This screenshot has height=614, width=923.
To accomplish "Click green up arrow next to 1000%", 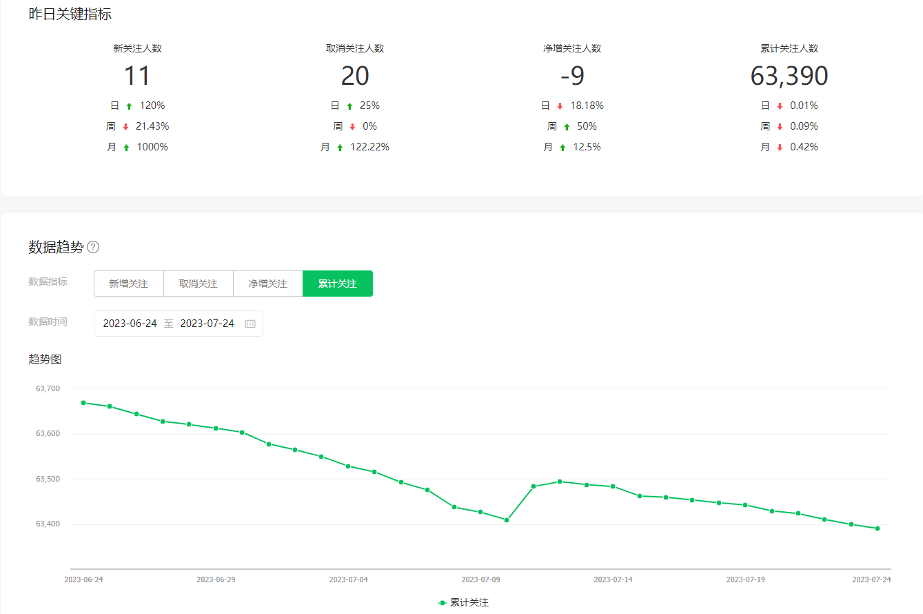I will click(x=126, y=148).
